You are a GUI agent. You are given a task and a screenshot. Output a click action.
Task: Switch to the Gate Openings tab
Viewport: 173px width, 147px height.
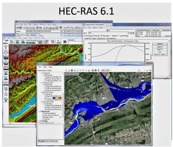coord(111,38)
